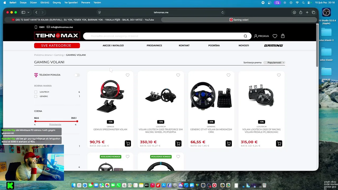
Task: Click Safari share icon in toolbar
Action: point(301,12)
